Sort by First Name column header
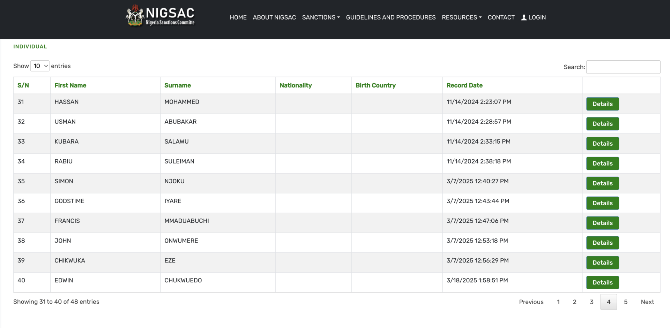This screenshot has height=328, width=670. click(x=70, y=85)
